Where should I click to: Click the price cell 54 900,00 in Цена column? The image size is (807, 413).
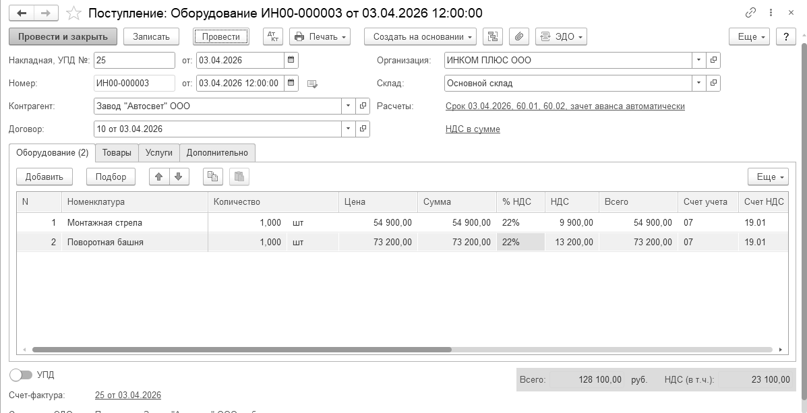[378, 223]
